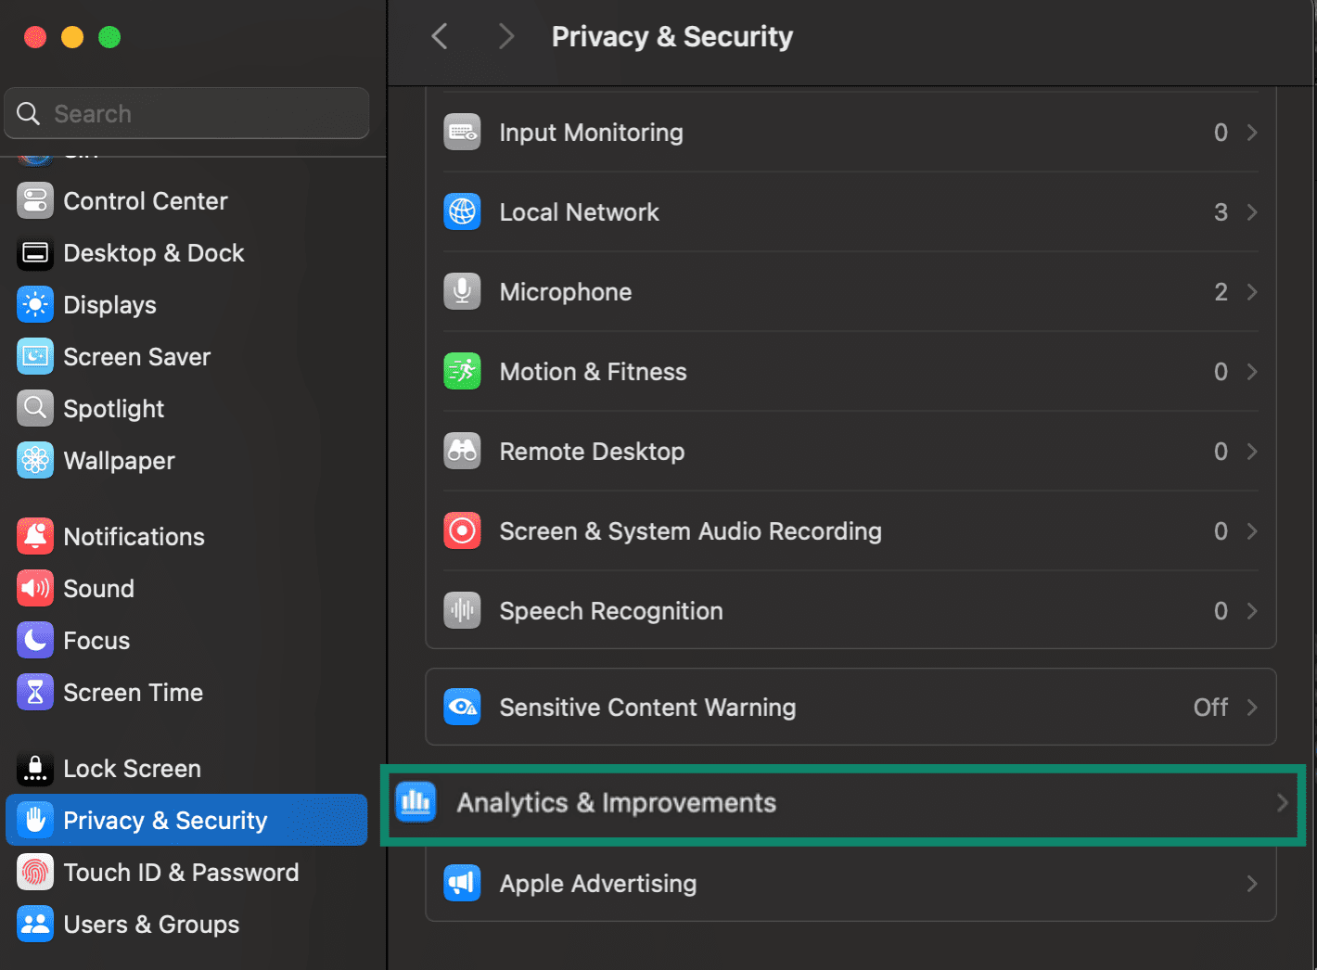The image size is (1317, 970).
Task: Select the Speech Recognition waveform icon
Action: point(462,610)
